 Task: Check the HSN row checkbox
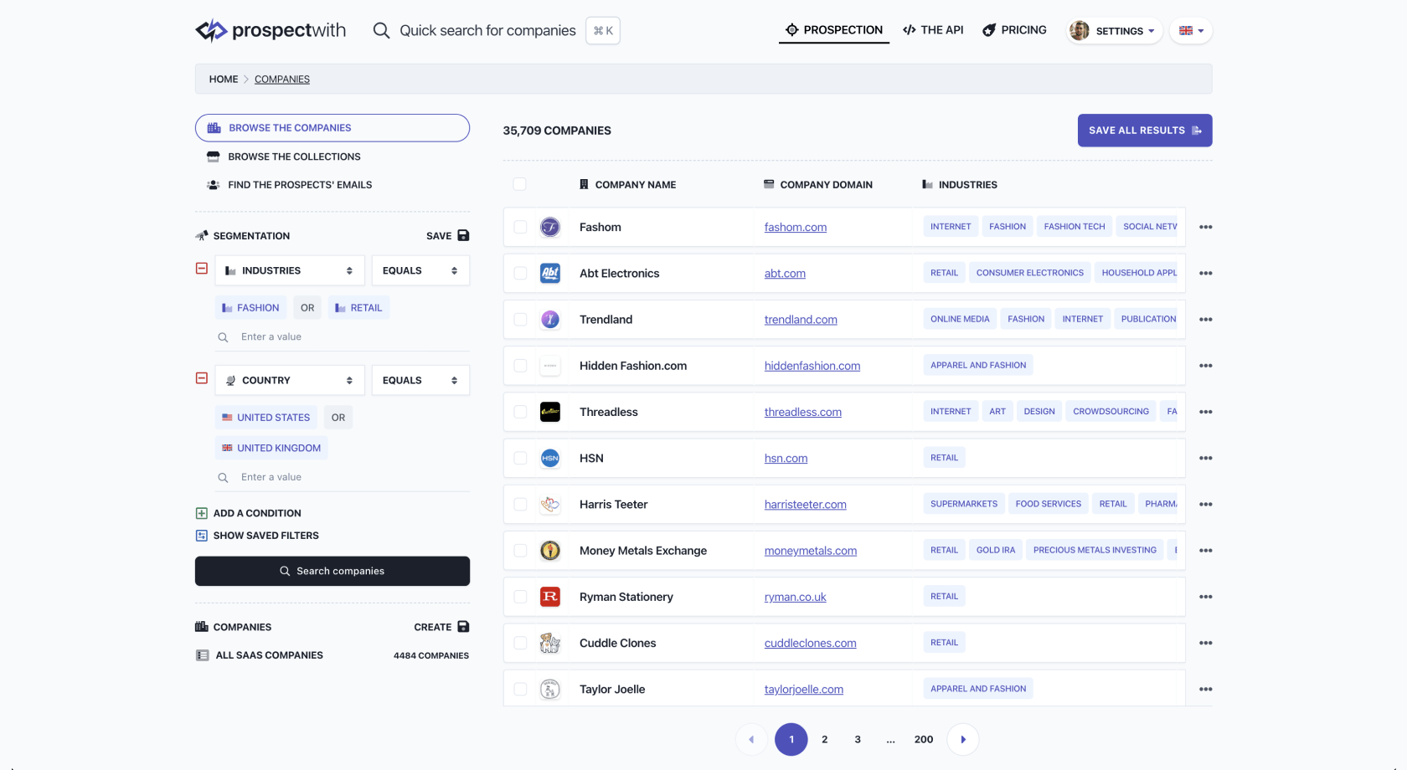[x=520, y=458]
